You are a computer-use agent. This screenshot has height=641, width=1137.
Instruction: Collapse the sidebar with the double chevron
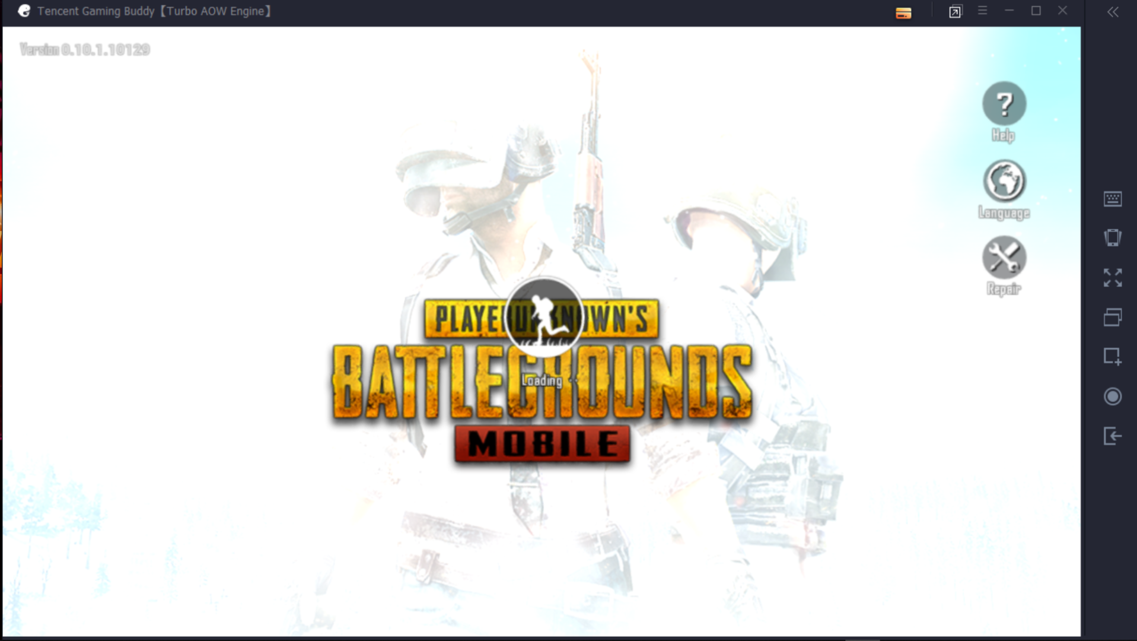pyautogui.click(x=1113, y=12)
